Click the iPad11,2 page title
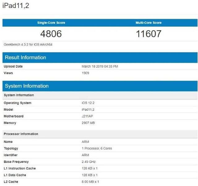The height and width of the screenshot is (186, 198). [16, 6]
